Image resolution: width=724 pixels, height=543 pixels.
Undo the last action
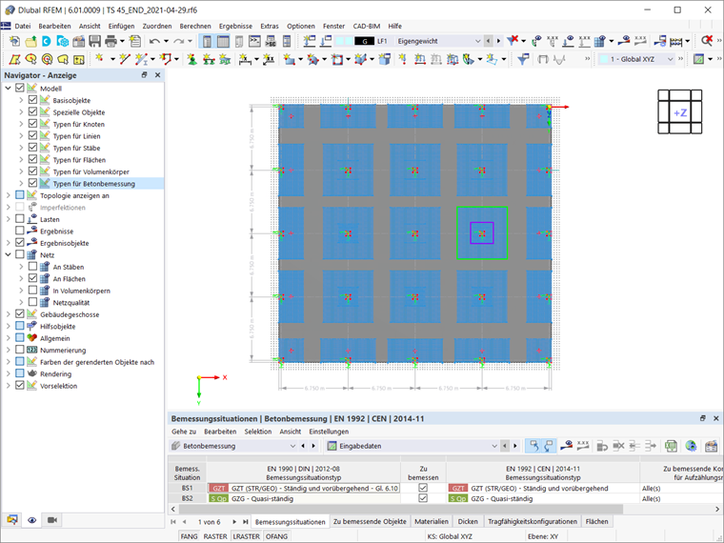(154, 41)
